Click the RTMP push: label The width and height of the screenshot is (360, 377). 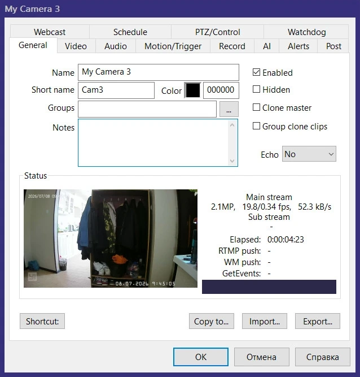point(239,251)
